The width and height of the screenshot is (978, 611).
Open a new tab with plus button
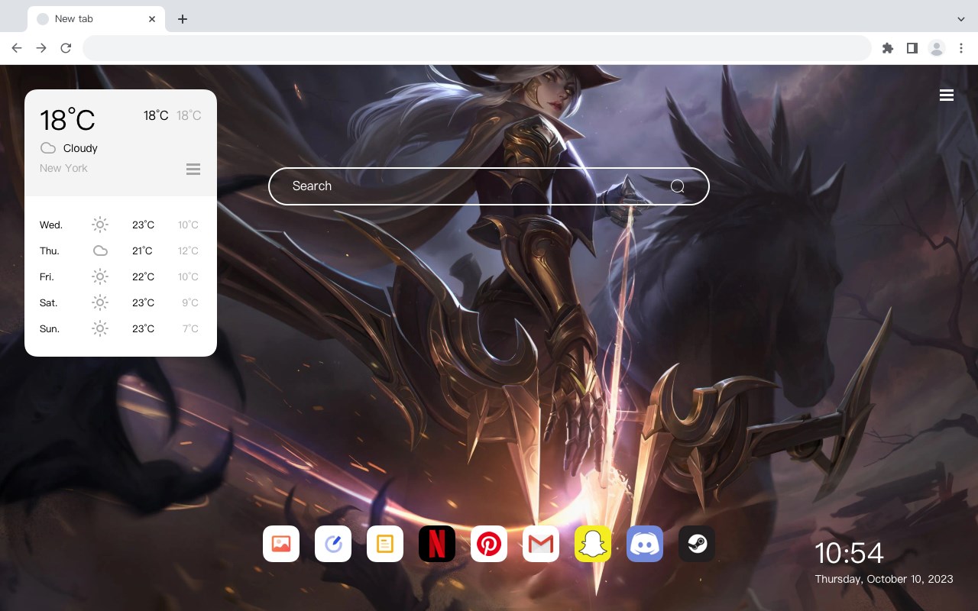coord(182,19)
